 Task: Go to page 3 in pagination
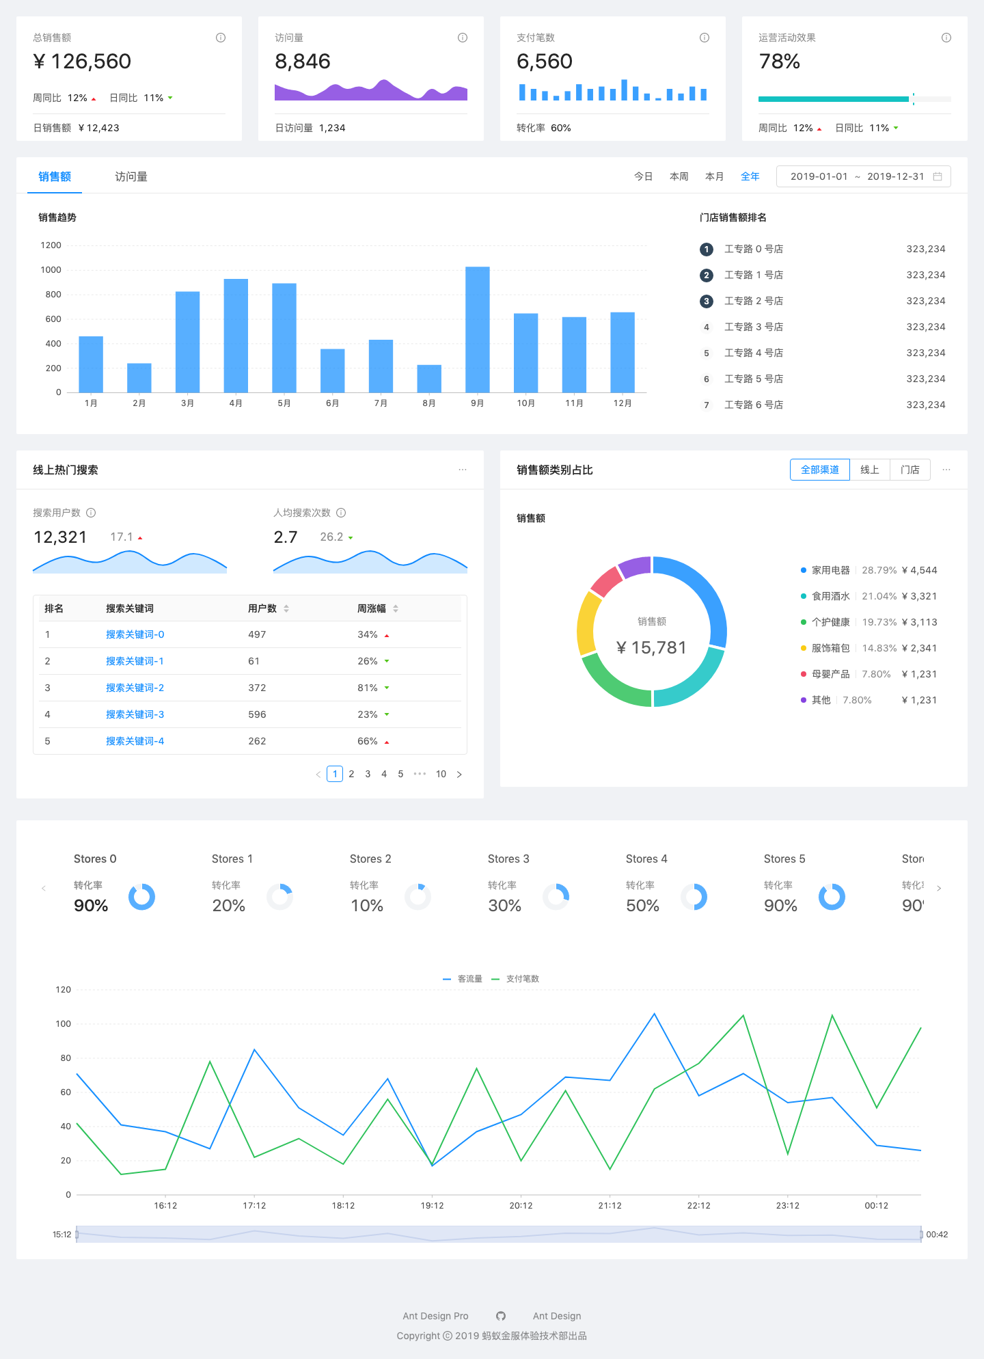368,774
